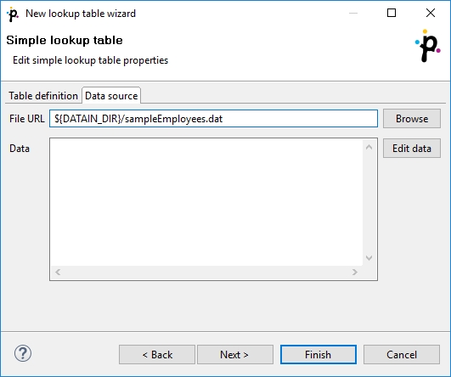The image size is (451, 377).
Task: Go to previous step with Back
Action: click(x=157, y=355)
